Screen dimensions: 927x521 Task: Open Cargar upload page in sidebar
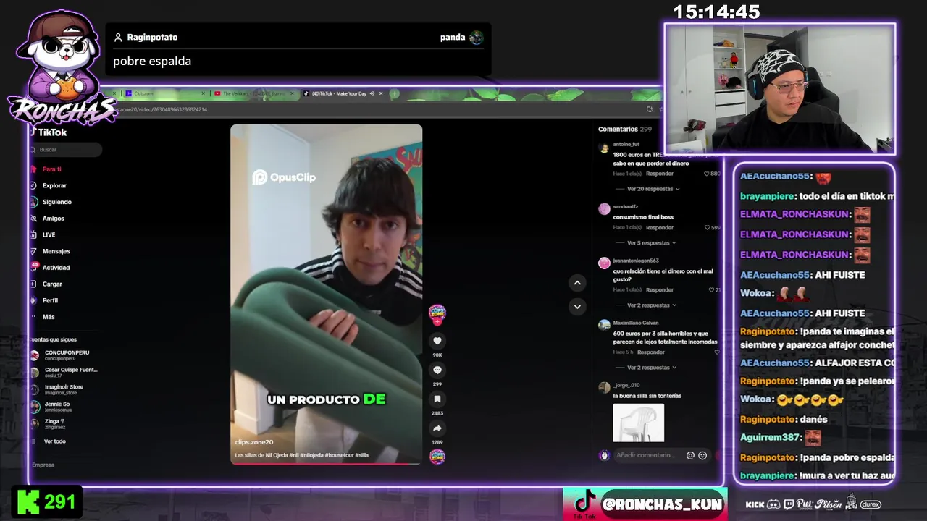pos(52,284)
